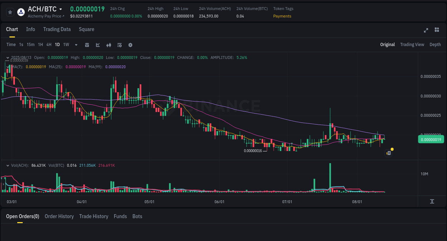Expand chart to full screen via arrows icon
Image resolution: width=447 pixels, height=241 pixels.
(x=426, y=30)
